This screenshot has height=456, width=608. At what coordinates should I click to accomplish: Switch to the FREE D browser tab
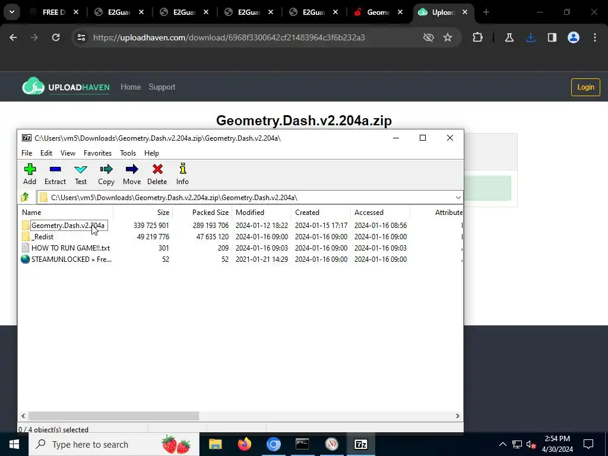tap(53, 12)
